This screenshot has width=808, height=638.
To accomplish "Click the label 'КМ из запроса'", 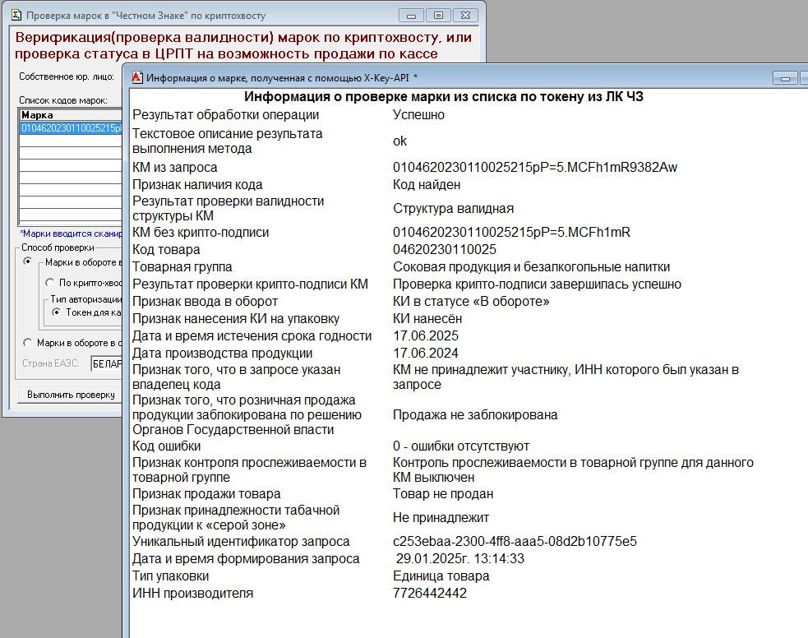I will point(175,168).
